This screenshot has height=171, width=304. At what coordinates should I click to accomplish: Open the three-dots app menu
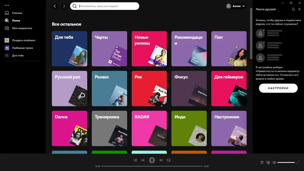[x=7, y=5]
